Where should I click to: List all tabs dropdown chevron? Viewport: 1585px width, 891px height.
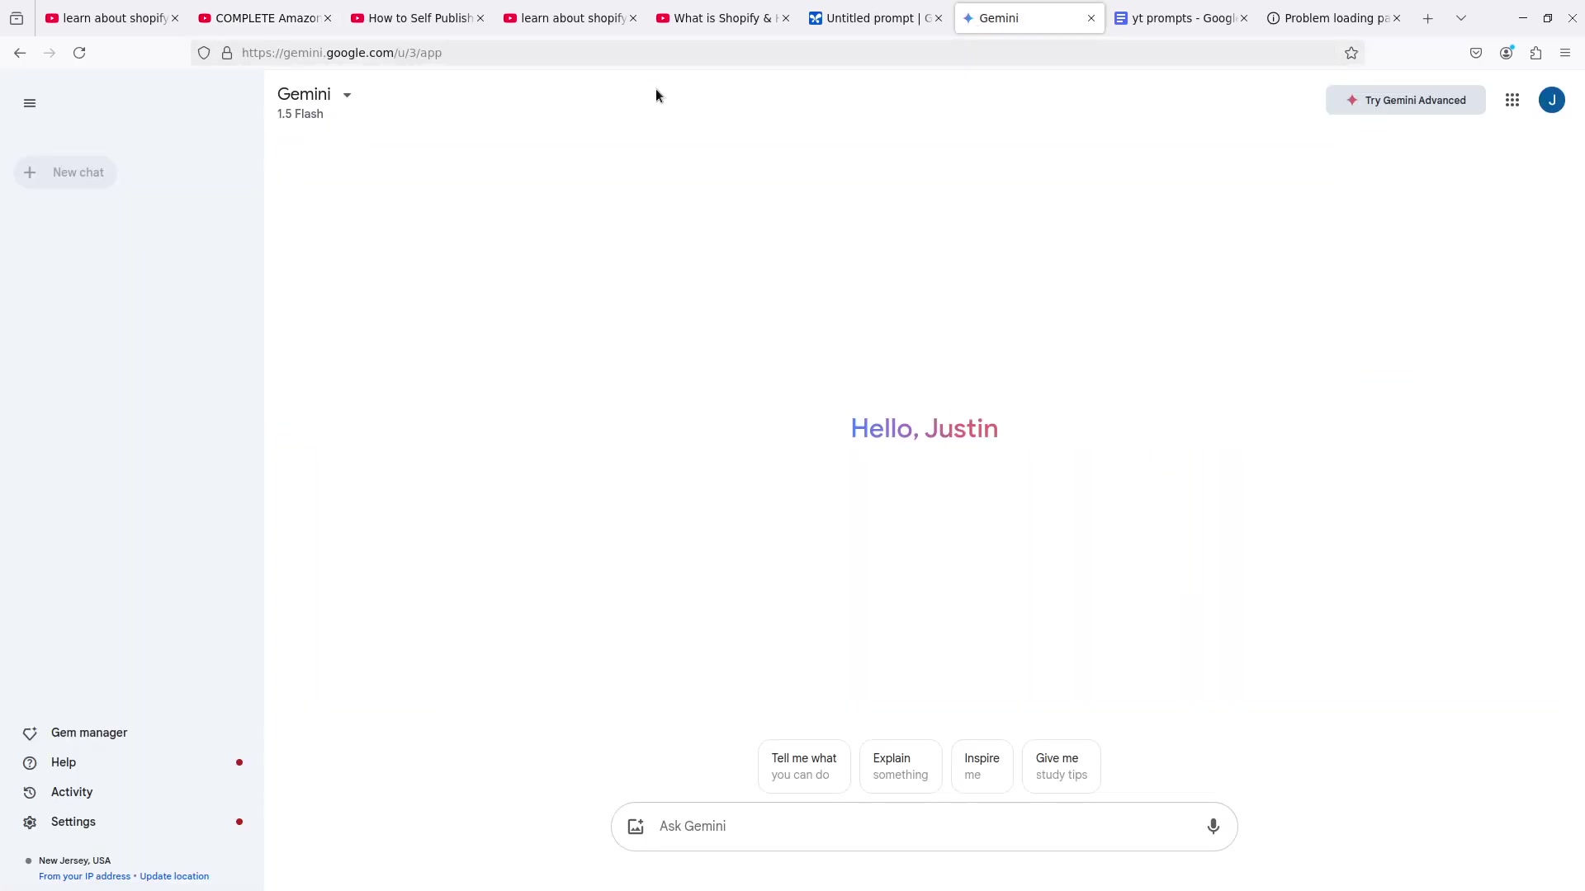point(1460,18)
